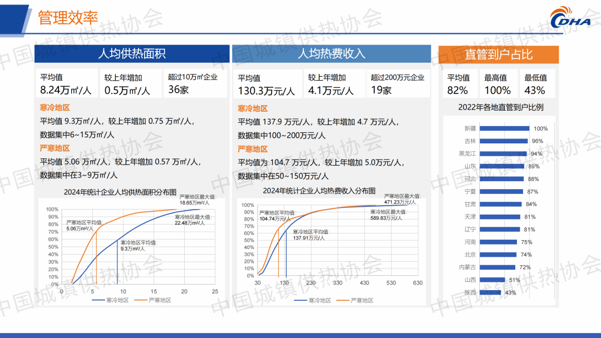Click the 人均热费收入 section header
This screenshot has width=601, height=338.
[x=331, y=54]
